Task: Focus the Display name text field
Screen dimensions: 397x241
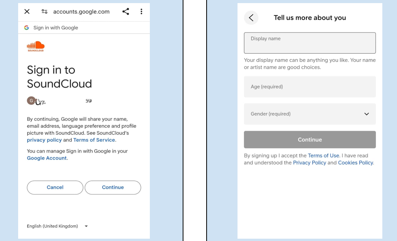Action: click(310, 43)
